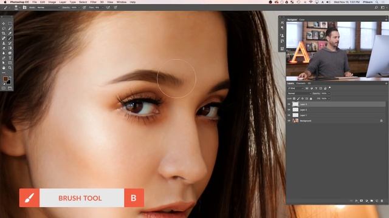
Task: Open the Layer menu
Action: click(x=63, y=2)
